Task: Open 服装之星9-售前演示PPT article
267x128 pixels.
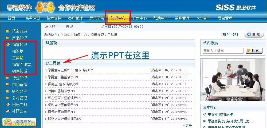Action: click(65, 119)
